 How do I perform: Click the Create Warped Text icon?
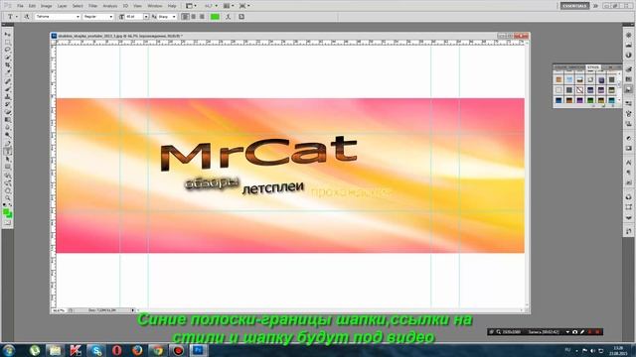click(229, 17)
